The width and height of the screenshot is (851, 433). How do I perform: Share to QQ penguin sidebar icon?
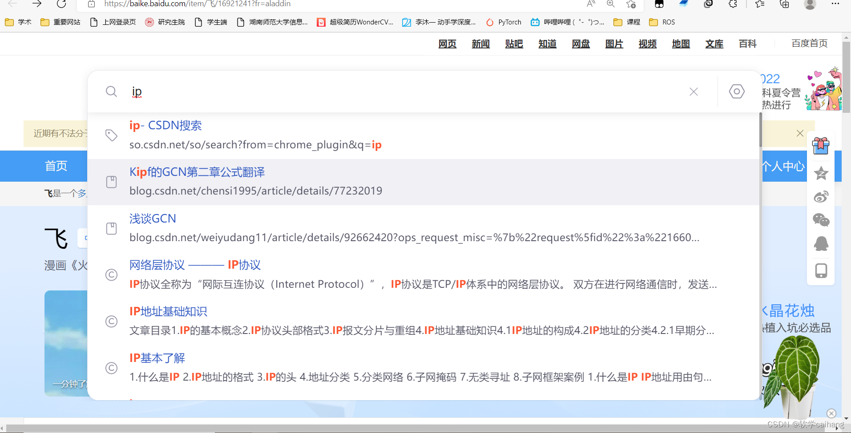[x=821, y=243]
